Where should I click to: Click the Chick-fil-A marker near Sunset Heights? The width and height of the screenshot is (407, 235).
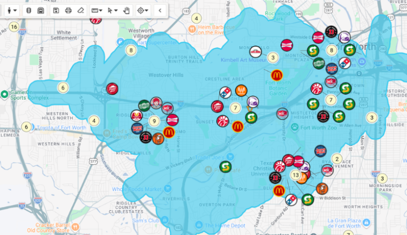point(223,121)
